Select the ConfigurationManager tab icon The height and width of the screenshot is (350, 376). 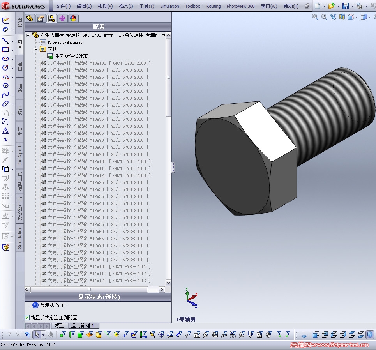[51, 18]
